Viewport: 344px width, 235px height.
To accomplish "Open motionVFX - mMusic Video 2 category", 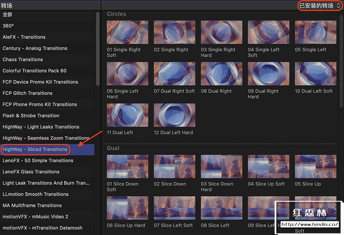I will click(x=47, y=216).
